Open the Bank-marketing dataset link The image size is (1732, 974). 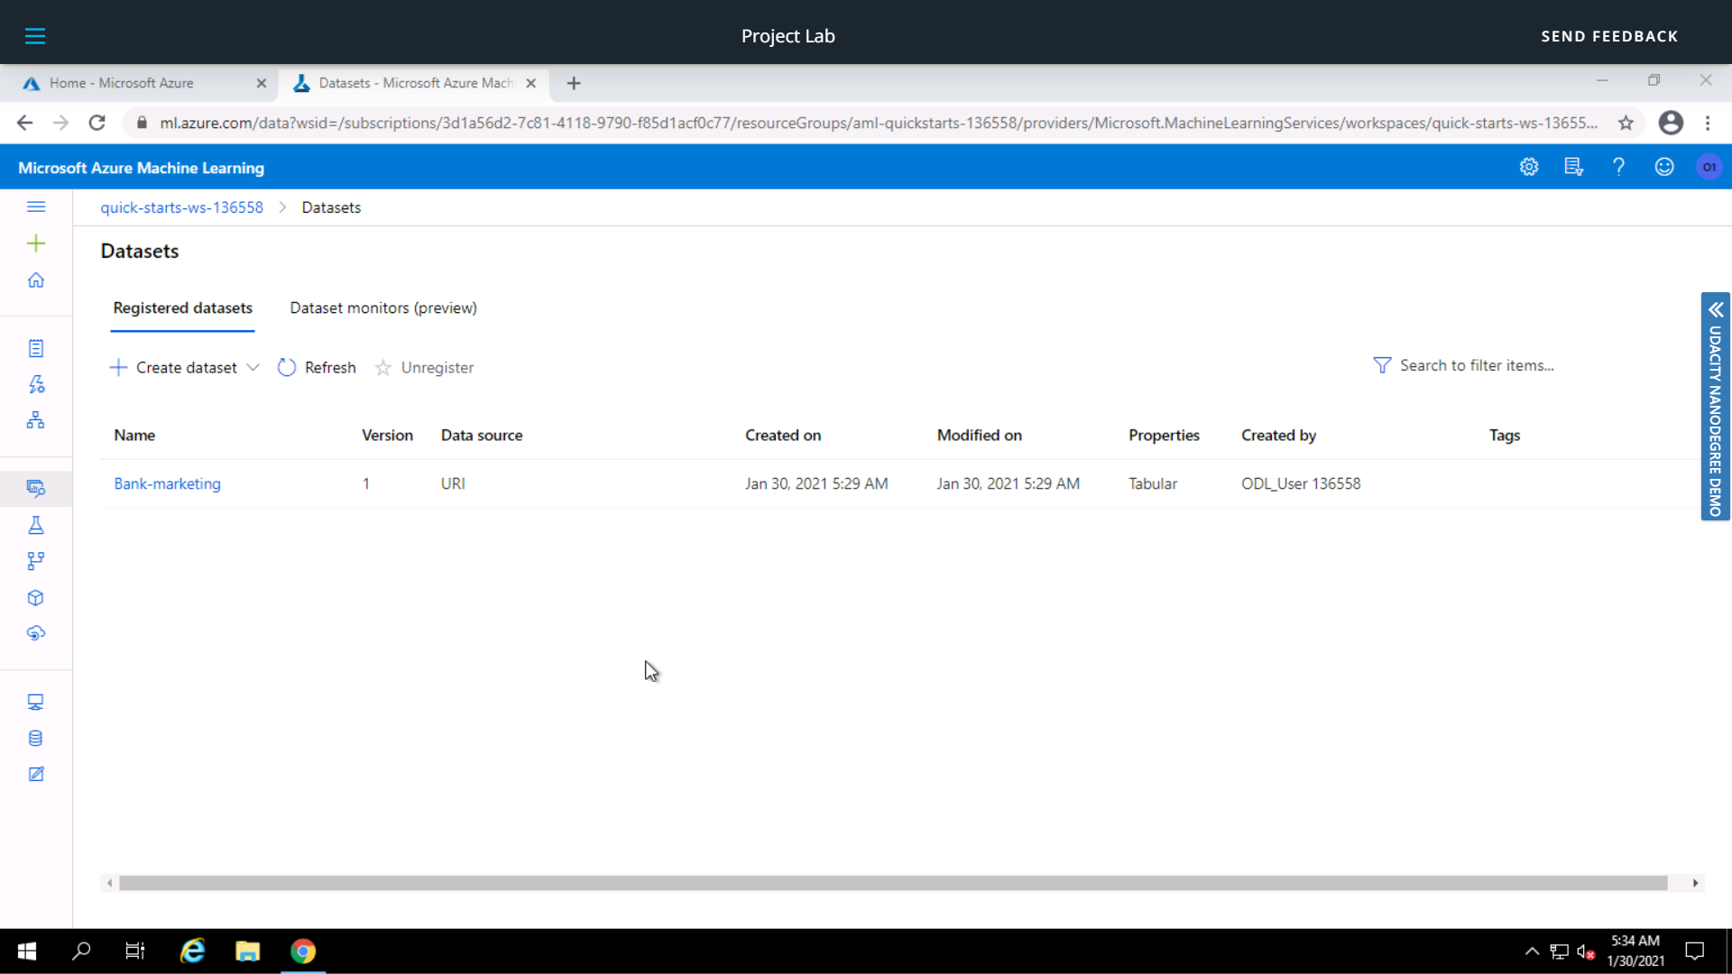167,483
